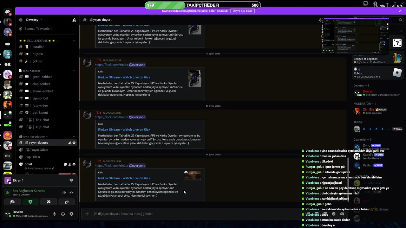The width and height of the screenshot is (406, 228).
Task: Join Yayın Odası voice channel
Action: click(x=48, y=150)
